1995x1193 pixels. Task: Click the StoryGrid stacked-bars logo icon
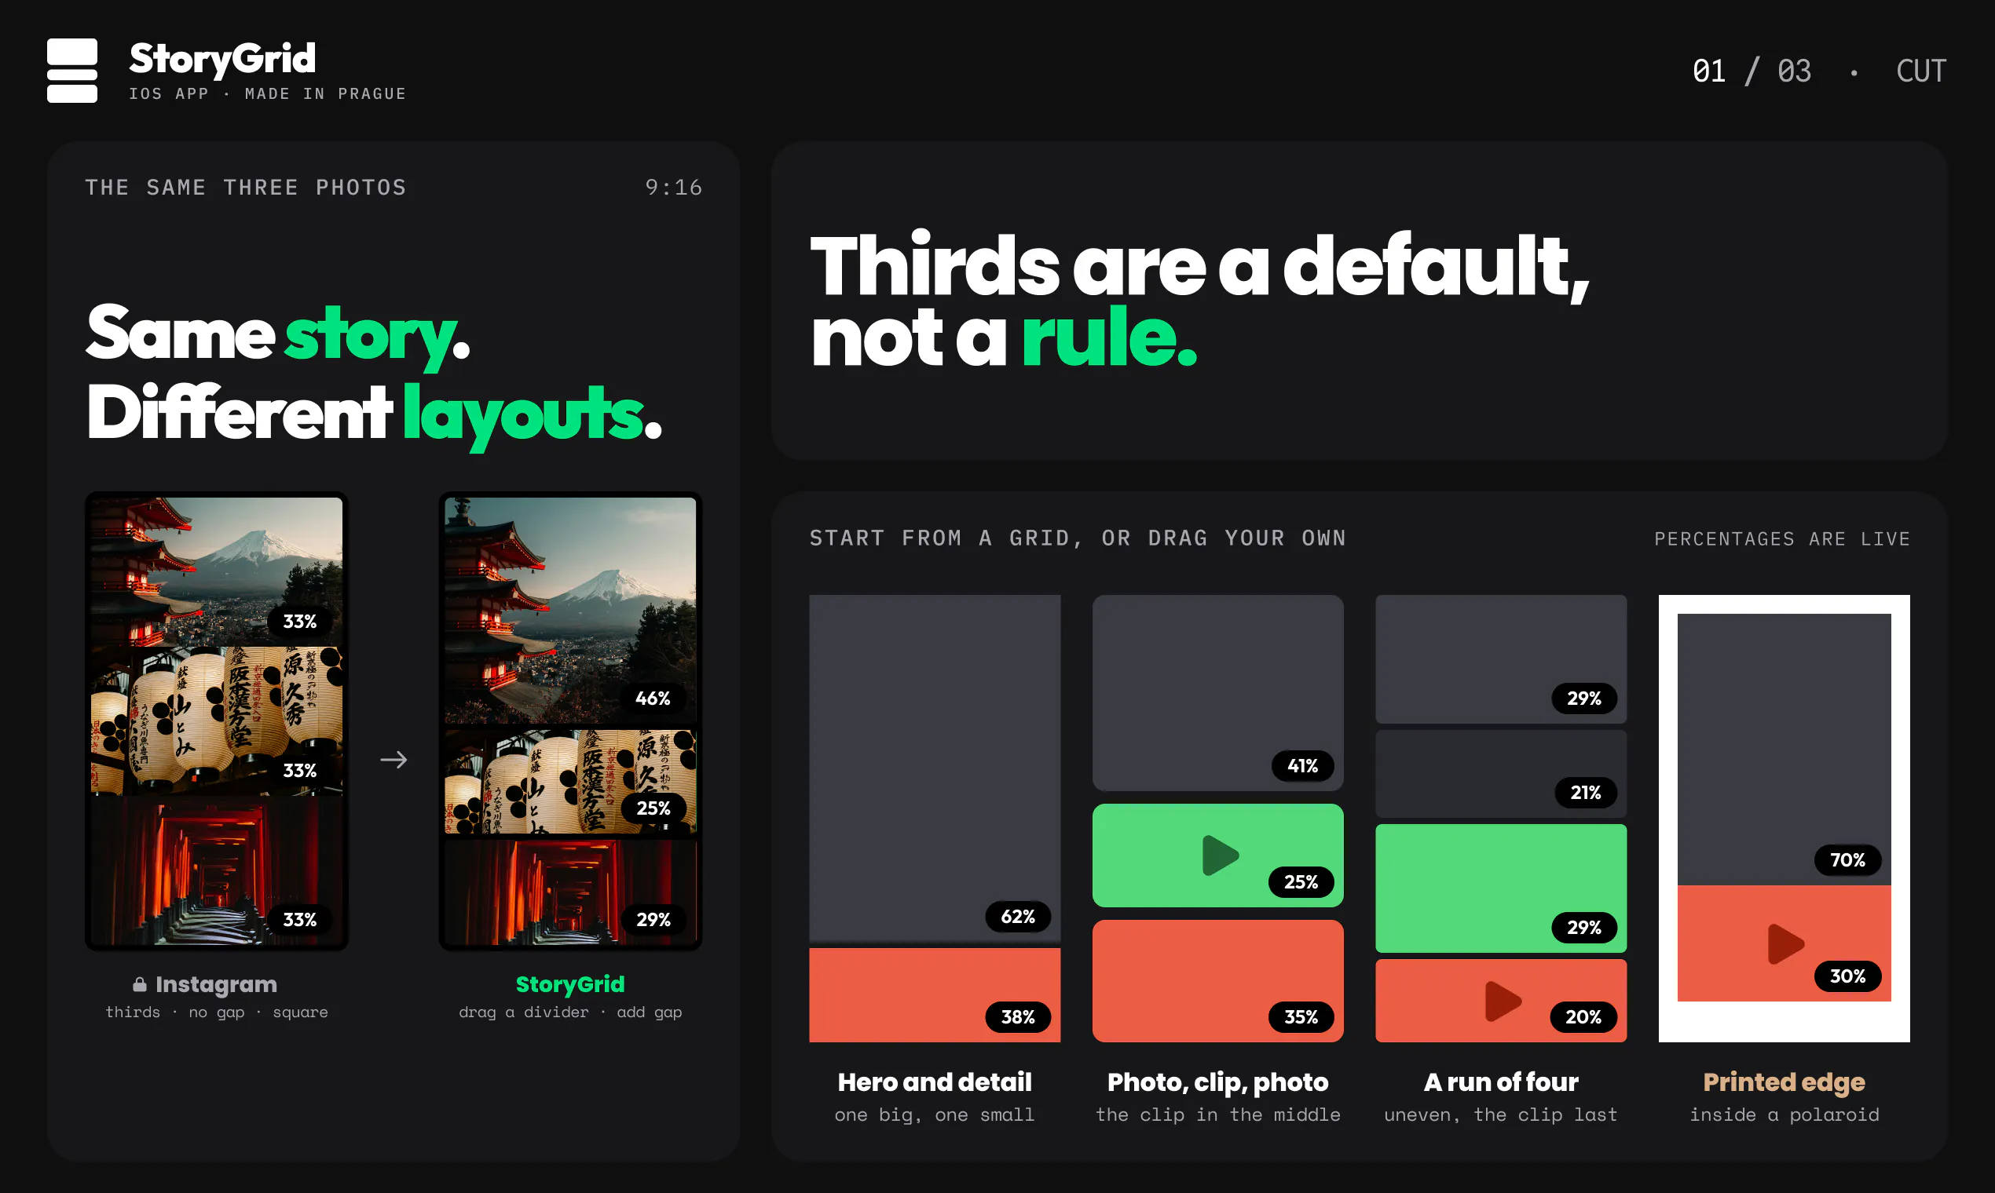coord(71,71)
